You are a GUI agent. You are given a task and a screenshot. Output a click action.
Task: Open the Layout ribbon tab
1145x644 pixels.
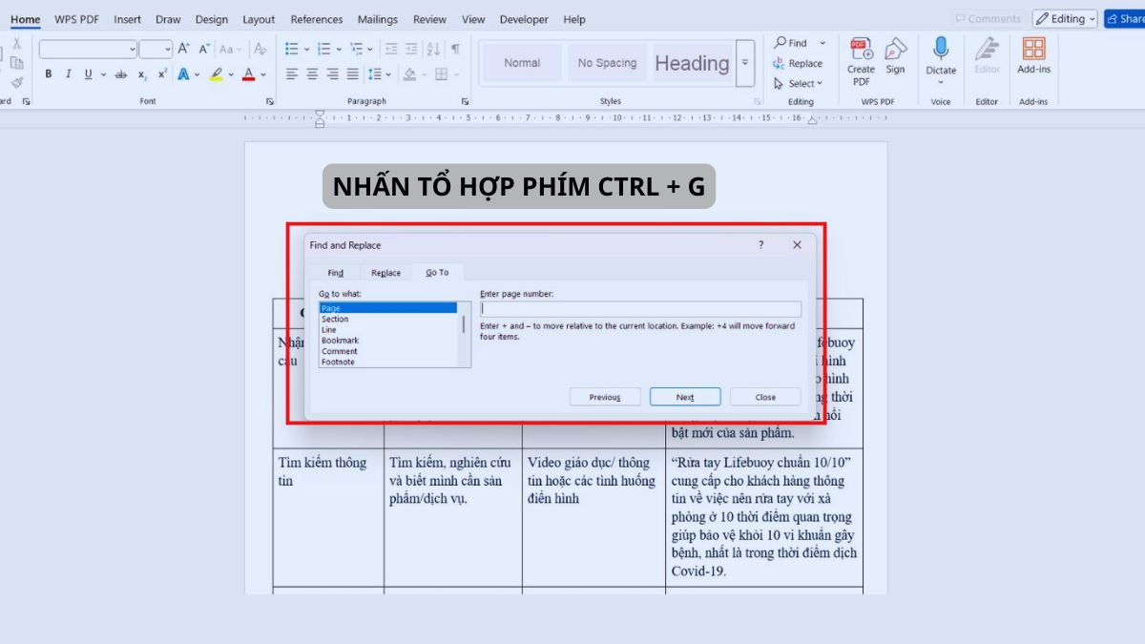(x=259, y=19)
